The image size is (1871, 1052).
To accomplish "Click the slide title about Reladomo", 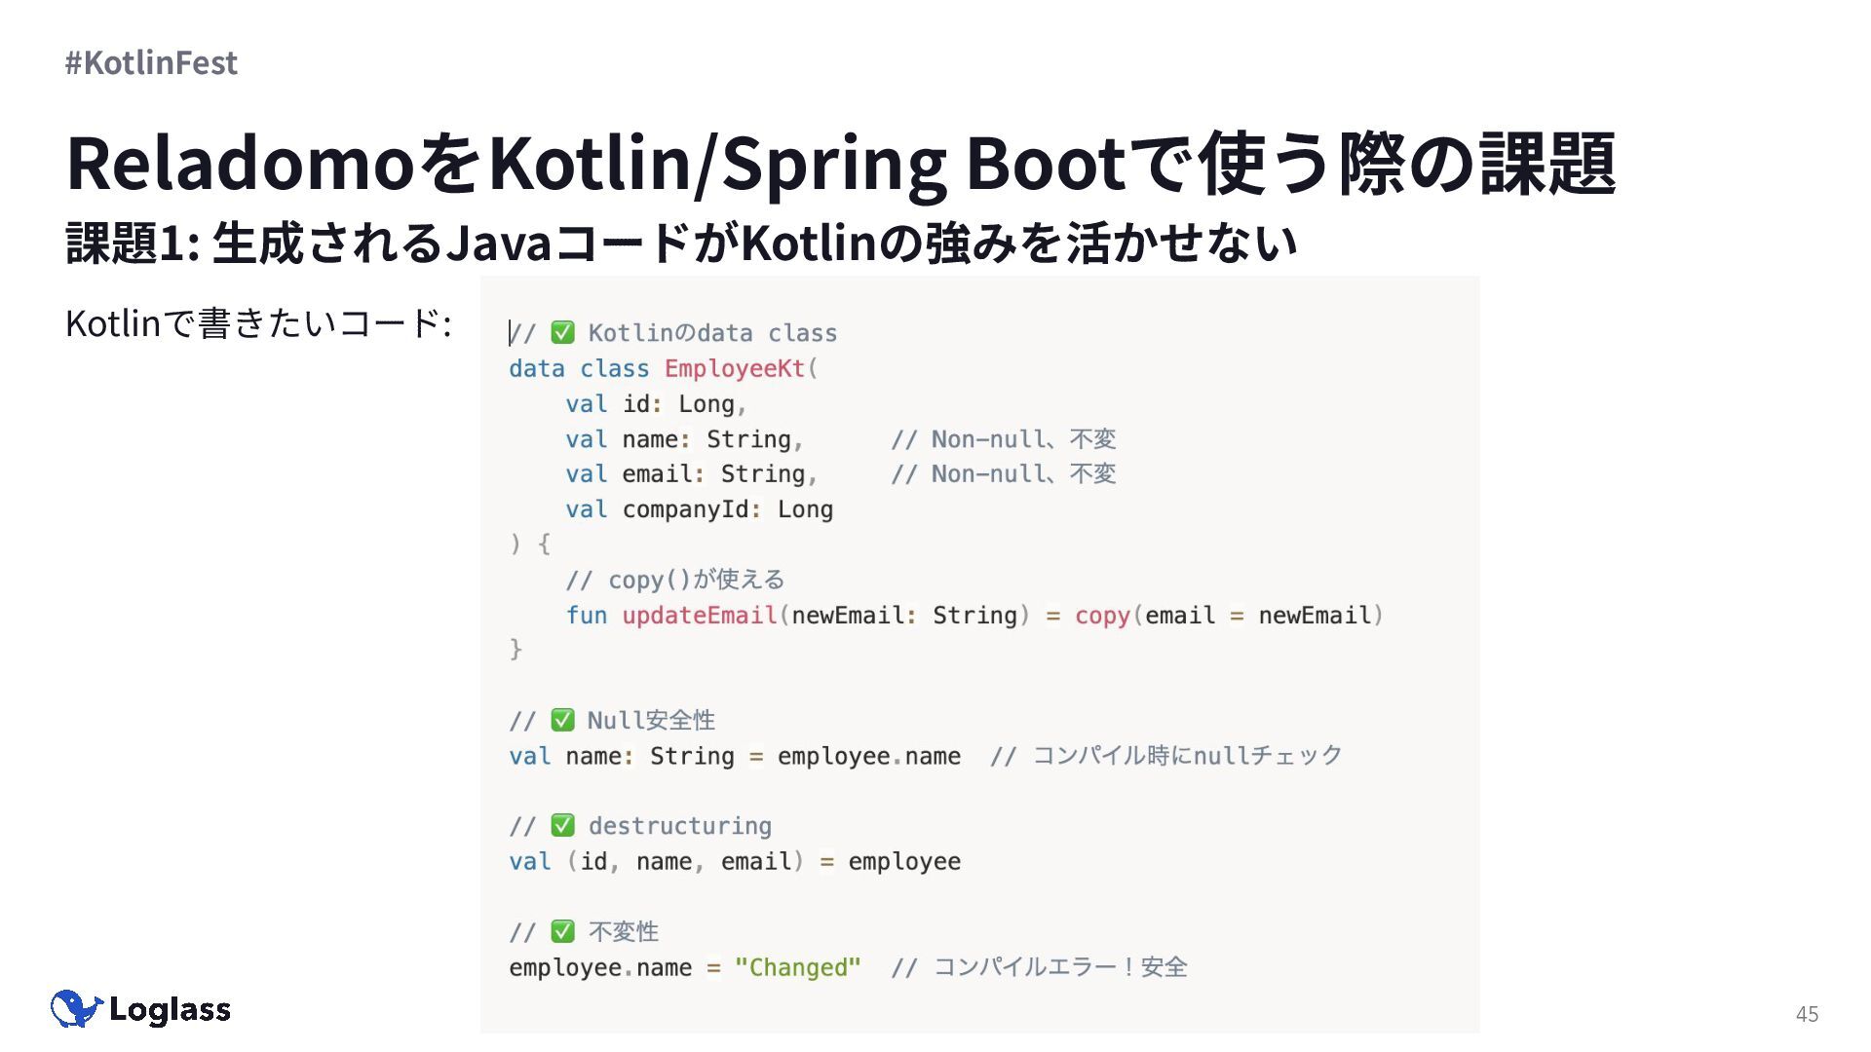I will [x=840, y=162].
